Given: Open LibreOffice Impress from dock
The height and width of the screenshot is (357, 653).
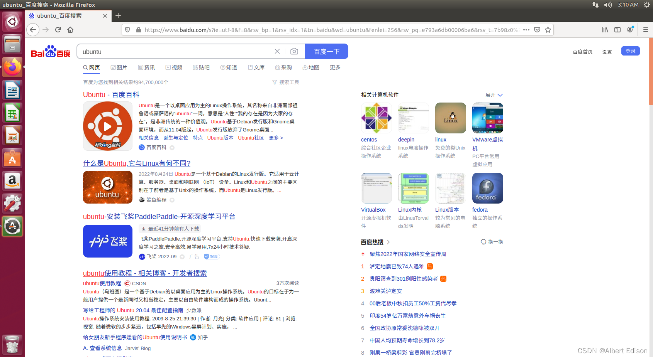Looking at the screenshot, I should click(x=12, y=136).
